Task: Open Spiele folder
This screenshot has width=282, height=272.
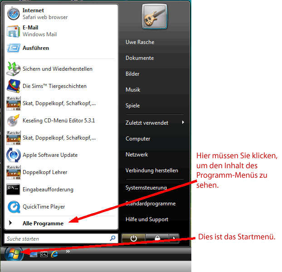Action: (132, 106)
